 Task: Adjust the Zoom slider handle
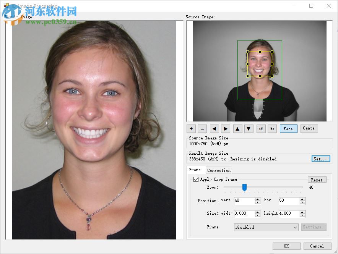pyautogui.click(x=245, y=188)
